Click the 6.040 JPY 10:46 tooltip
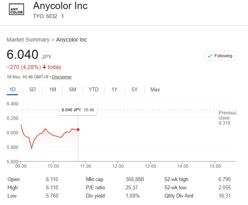 78,110
